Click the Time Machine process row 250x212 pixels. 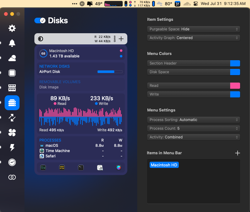(81, 151)
